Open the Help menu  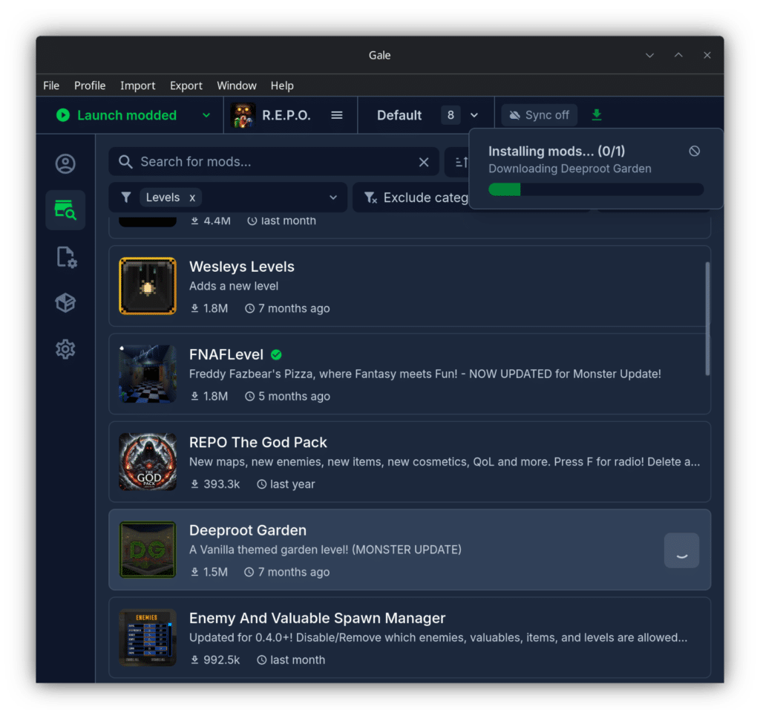(x=282, y=86)
